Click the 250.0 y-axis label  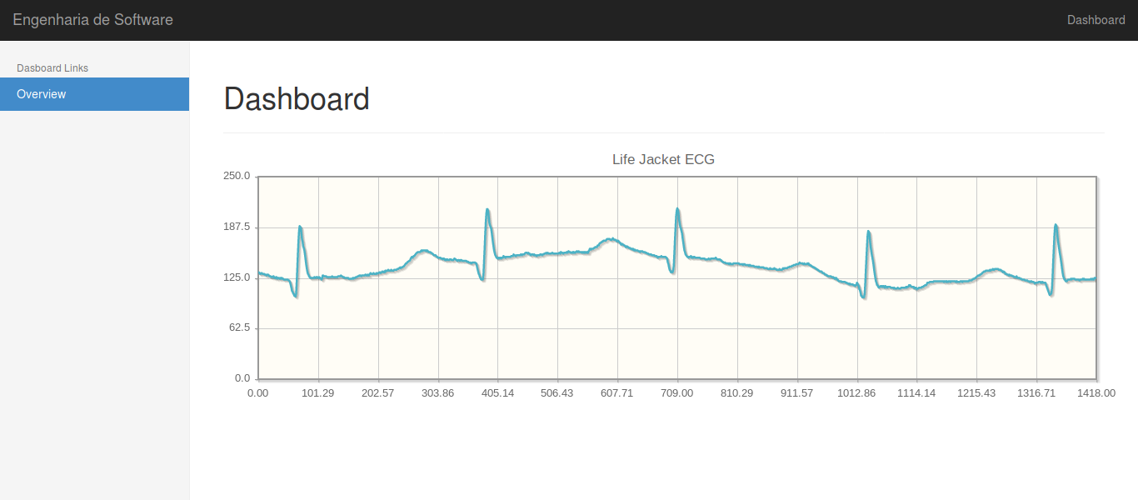click(237, 176)
